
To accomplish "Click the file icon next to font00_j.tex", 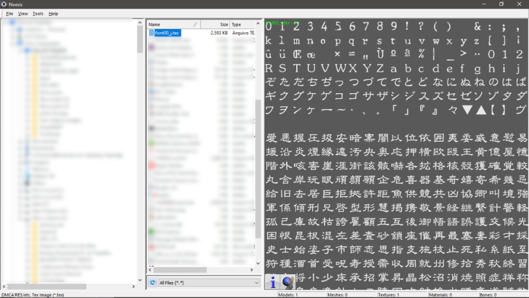I will coord(151,33).
